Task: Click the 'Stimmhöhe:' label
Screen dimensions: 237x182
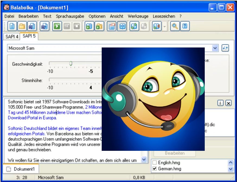Action: point(32,80)
